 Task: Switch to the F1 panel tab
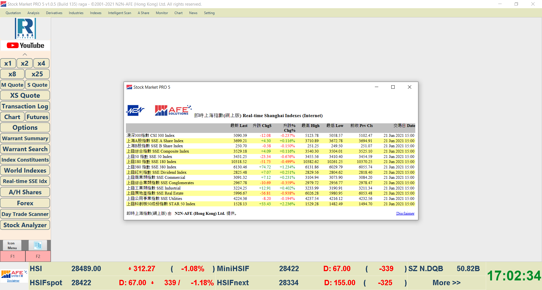click(13, 256)
